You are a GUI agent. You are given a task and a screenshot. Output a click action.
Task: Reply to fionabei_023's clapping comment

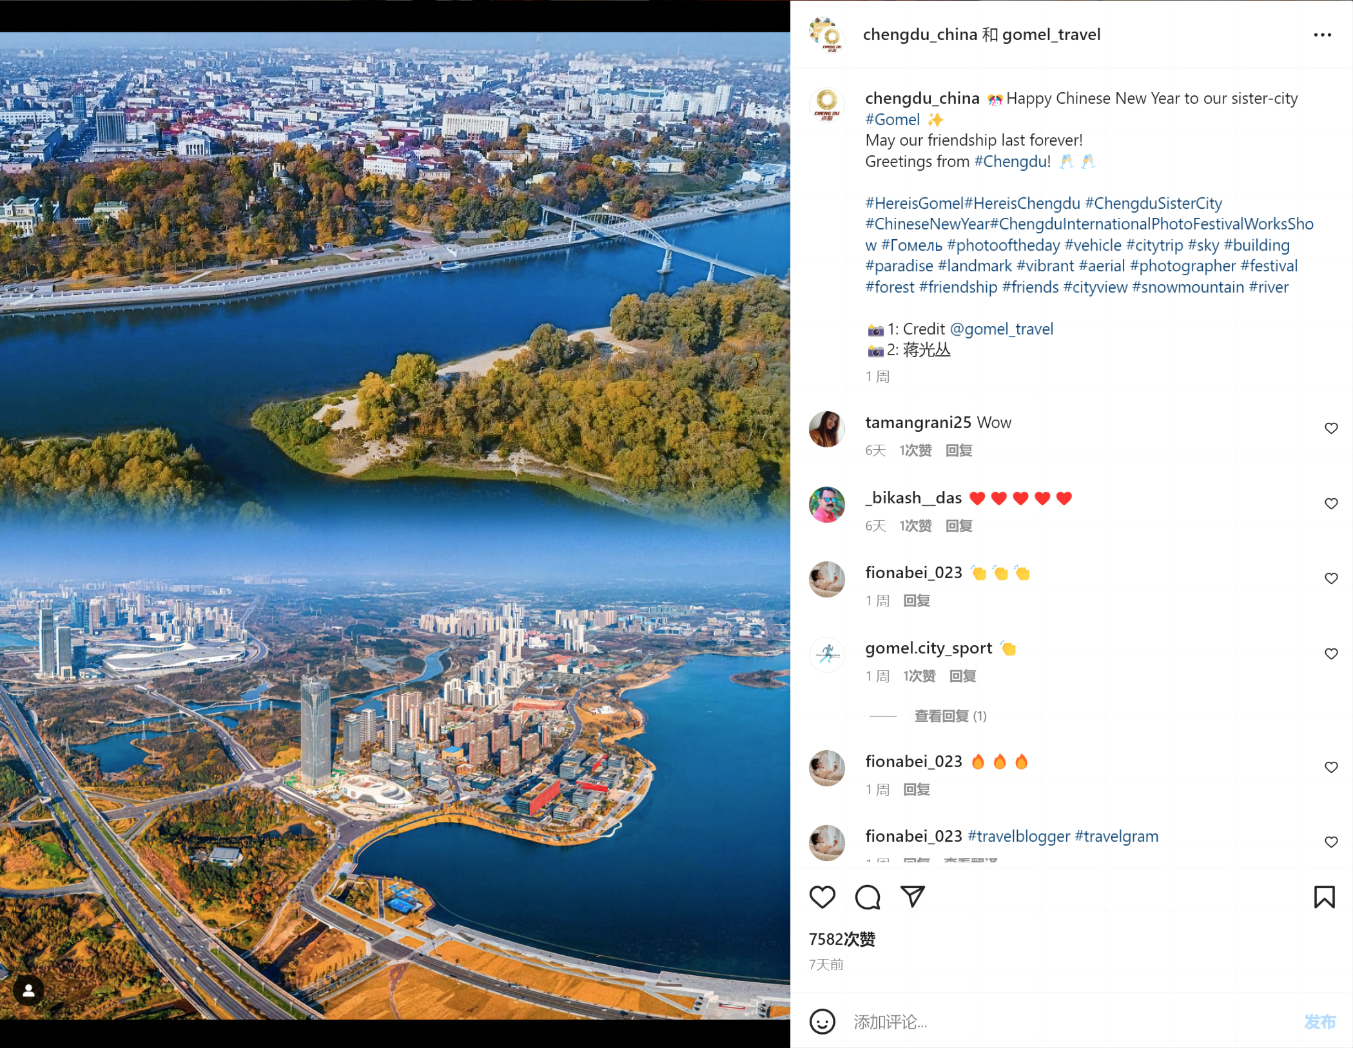(916, 601)
